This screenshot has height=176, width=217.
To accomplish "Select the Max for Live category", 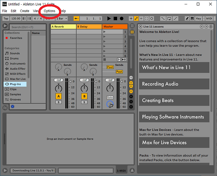I will pos(15,79).
